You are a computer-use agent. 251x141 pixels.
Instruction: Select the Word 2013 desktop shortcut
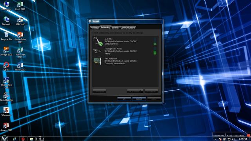[20, 66]
